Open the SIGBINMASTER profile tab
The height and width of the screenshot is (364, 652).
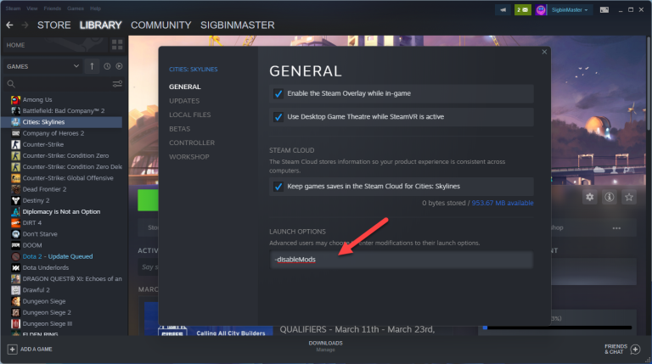pos(238,25)
